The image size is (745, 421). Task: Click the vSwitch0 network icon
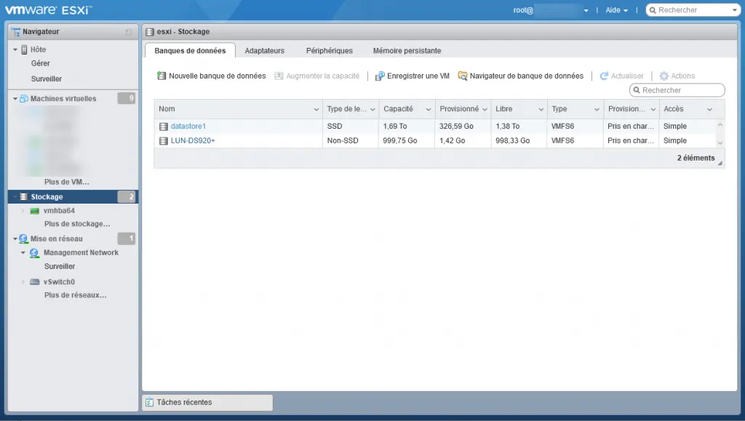click(x=35, y=282)
